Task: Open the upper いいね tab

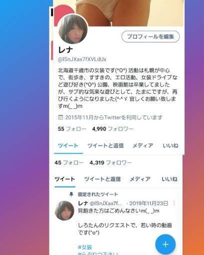Action: [x=171, y=146]
